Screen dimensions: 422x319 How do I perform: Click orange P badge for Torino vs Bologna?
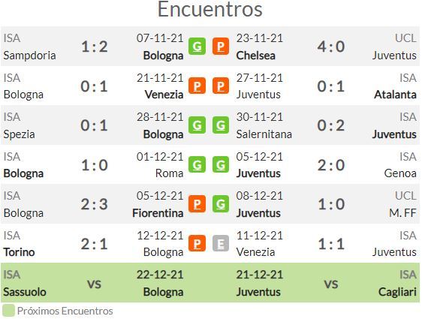click(x=197, y=243)
